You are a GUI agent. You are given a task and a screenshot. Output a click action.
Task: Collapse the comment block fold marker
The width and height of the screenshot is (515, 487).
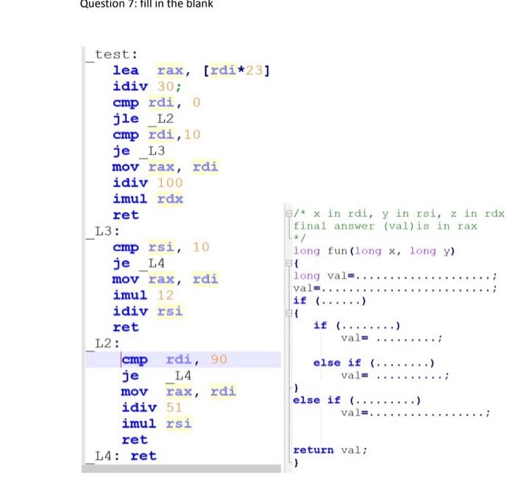(x=288, y=214)
